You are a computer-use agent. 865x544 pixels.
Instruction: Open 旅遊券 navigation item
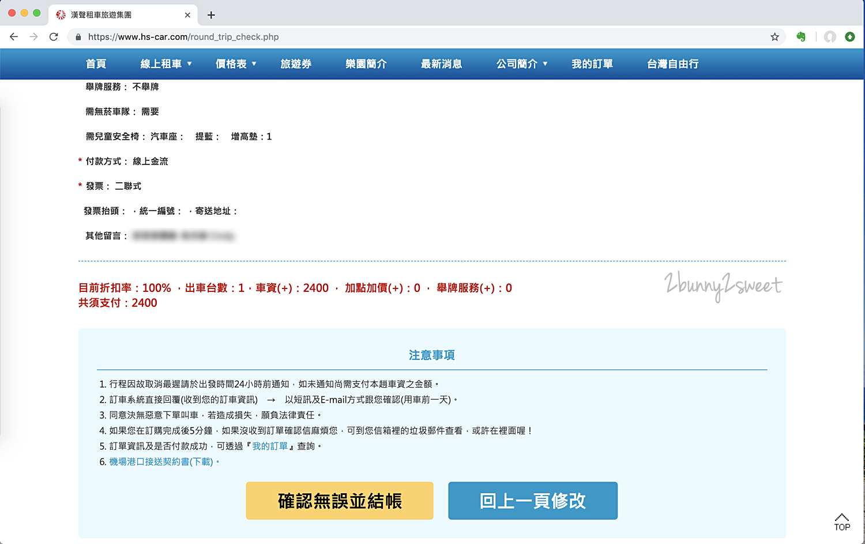point(296,64)
